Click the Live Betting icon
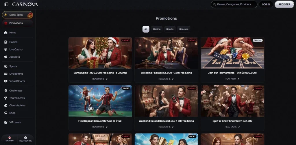Viewport: 296px width, 145px height. pos(6,74)
